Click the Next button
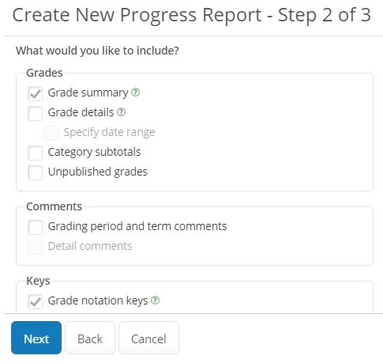 tap(36, 338)
